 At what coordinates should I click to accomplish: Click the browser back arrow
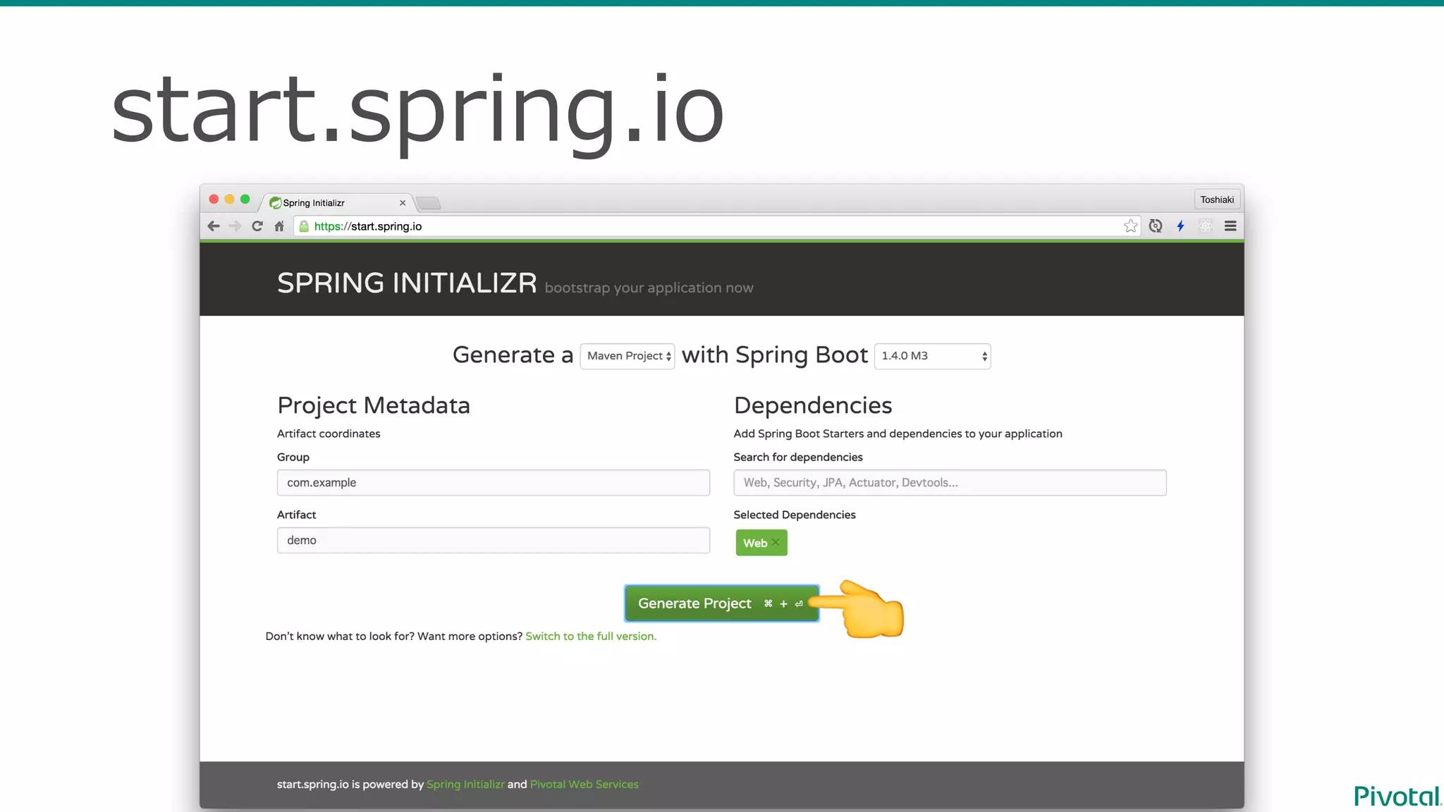214,226
